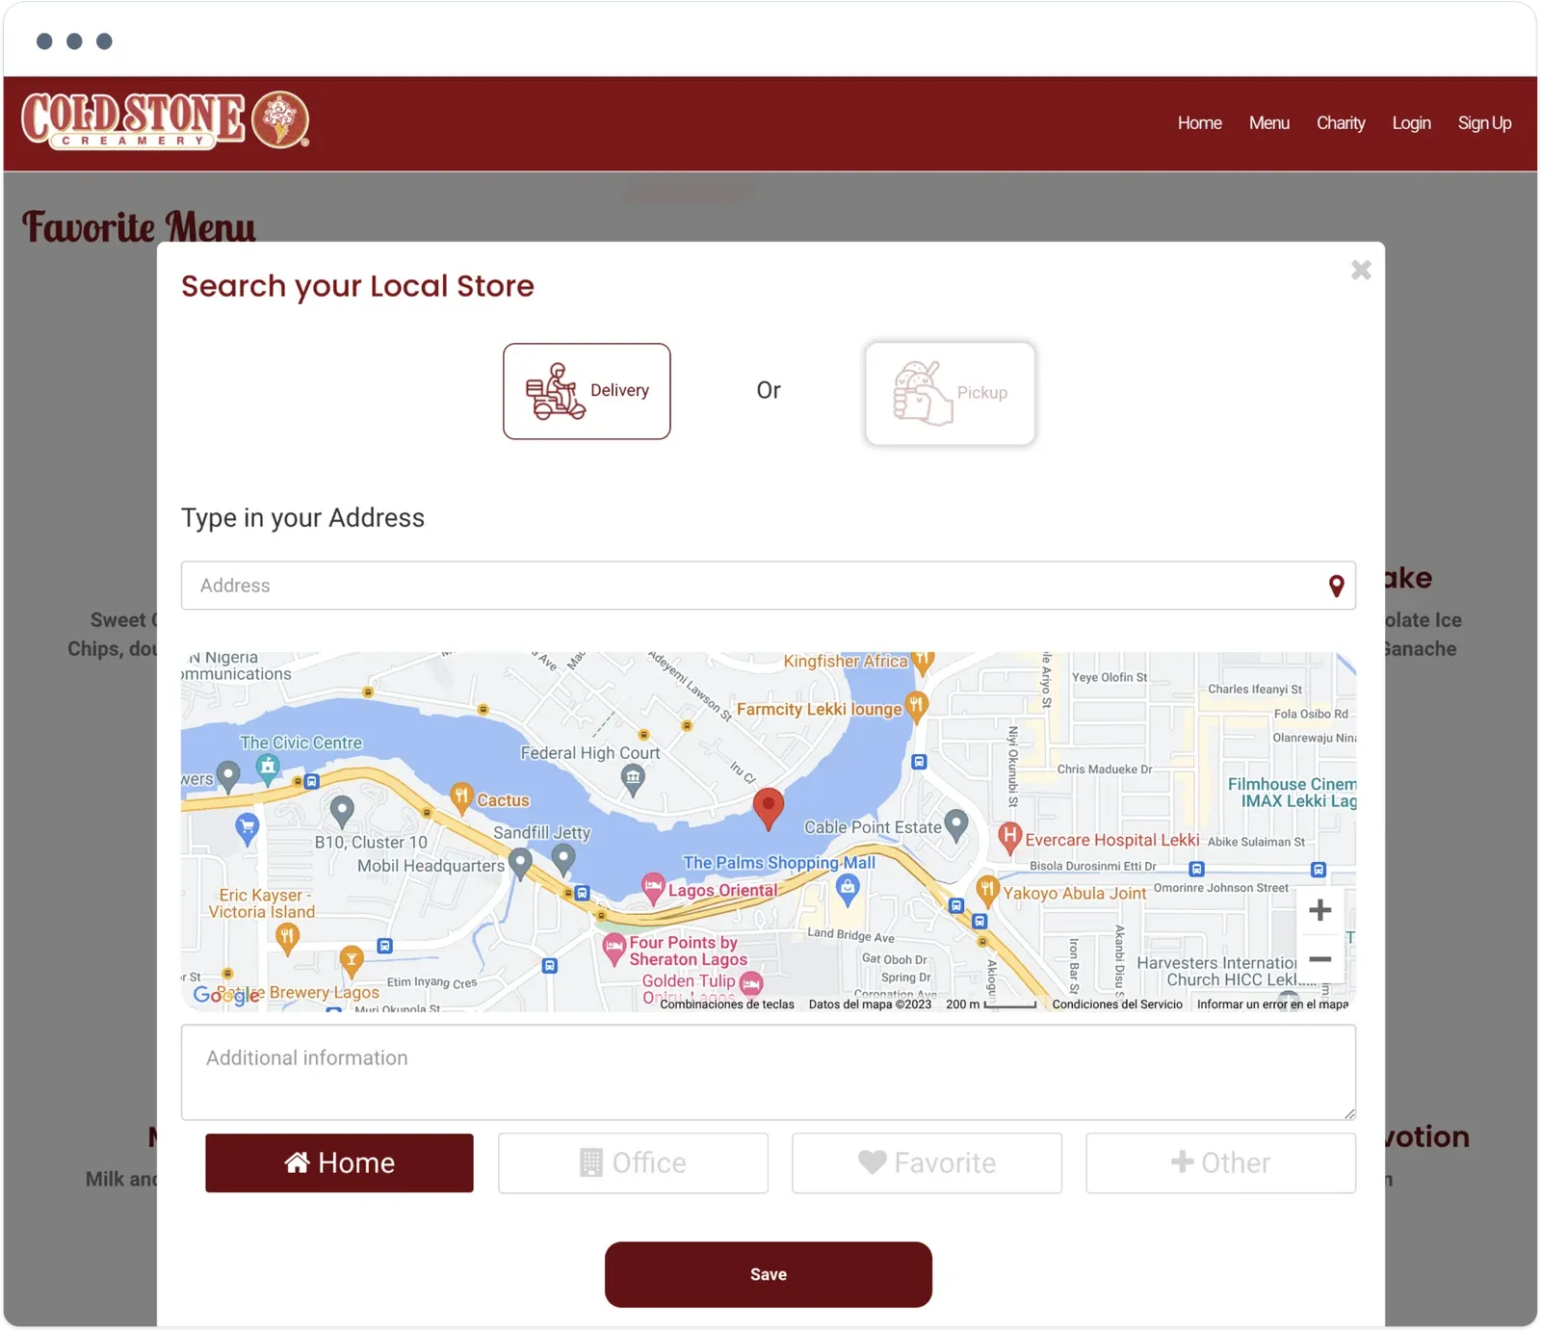The image size is (1541, 1331).
Task: Open the Login page
Action: 1411,123
